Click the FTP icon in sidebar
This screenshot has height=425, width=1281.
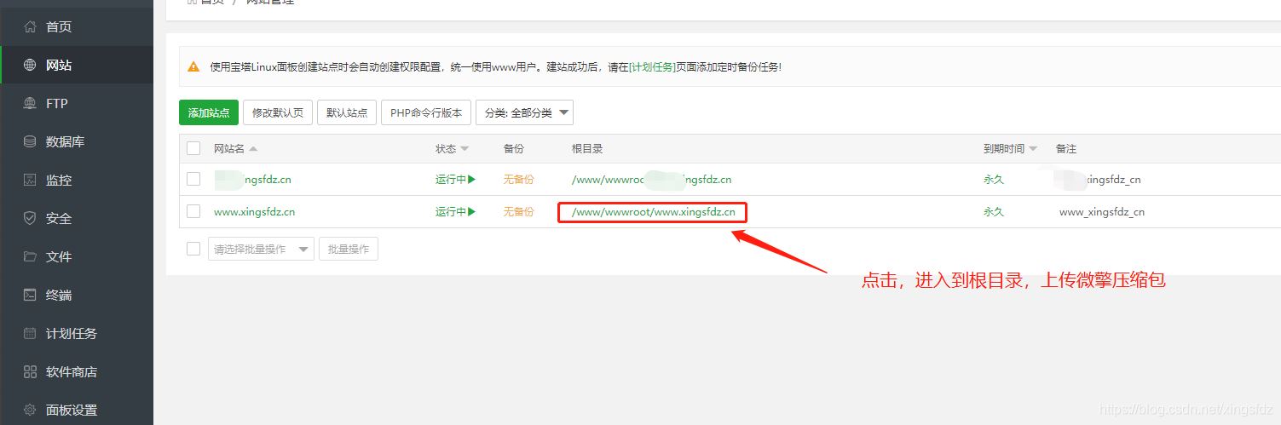pyautogui.click(x=30, y=104)
